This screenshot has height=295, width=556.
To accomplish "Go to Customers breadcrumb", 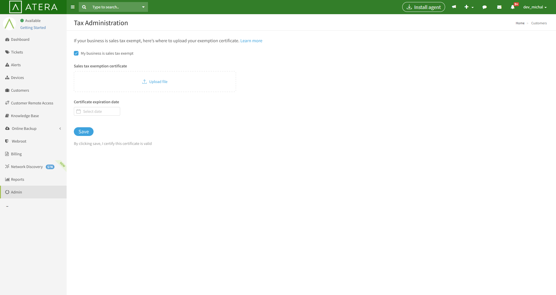I will click(x=539, y=23).
